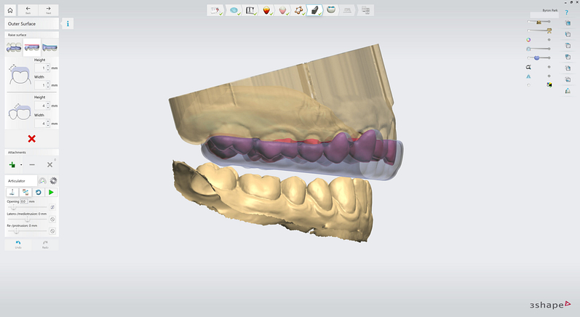Toggle Latero-/mediotrusion reset circle button
580x317 pixels.
(52, 219)
